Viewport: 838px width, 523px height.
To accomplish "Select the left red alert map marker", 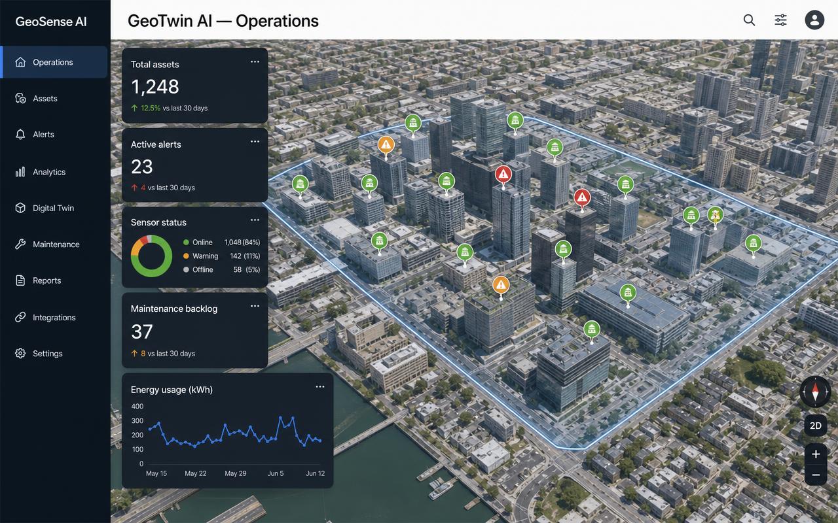I will (503, 175).
